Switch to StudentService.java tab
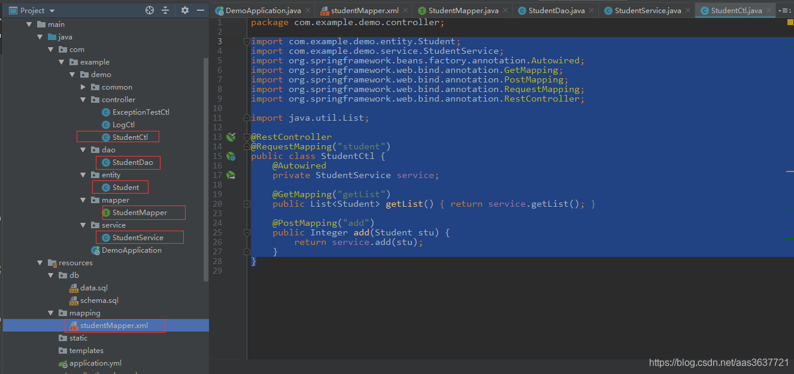 (647, 10)
